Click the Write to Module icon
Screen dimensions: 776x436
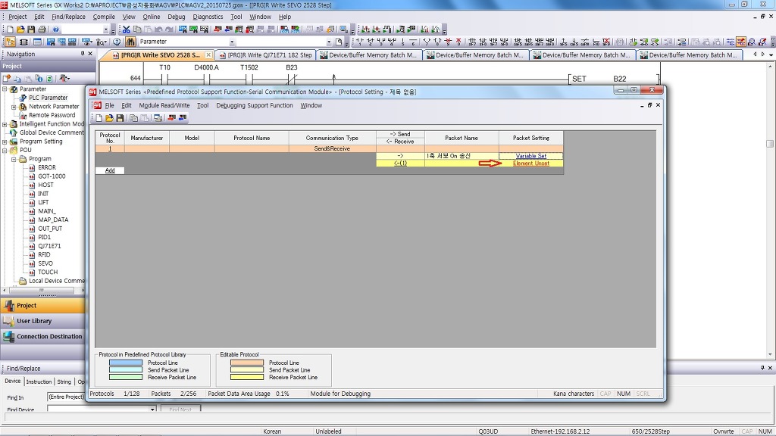pyautogui.click(x=172, y=118)
